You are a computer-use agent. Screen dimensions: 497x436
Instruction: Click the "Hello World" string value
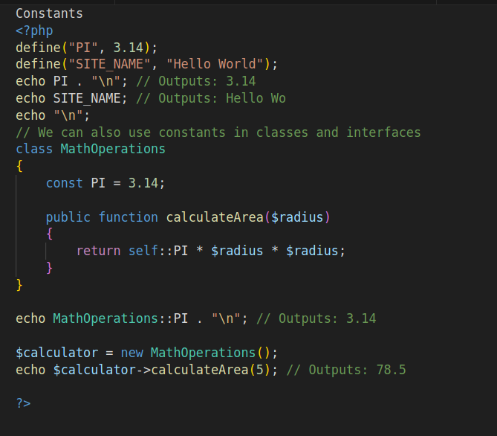pos(215,65)
